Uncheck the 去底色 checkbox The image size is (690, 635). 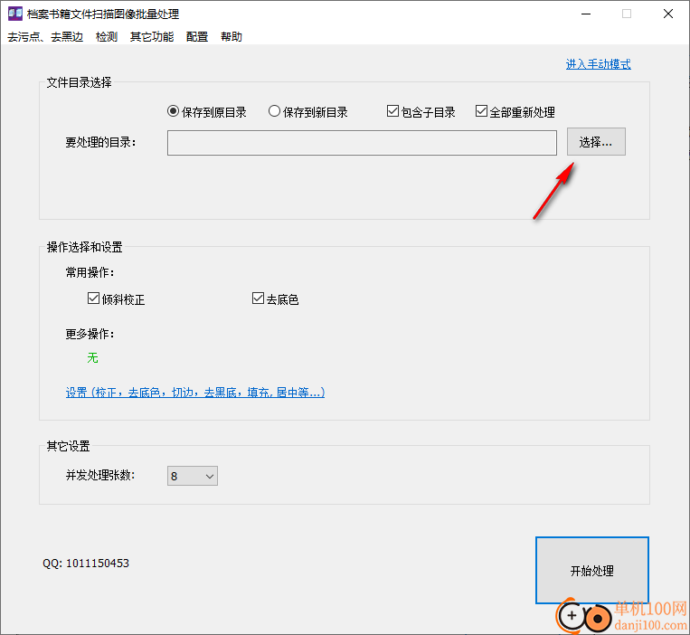pyautogui.click(x=258, y=299)
